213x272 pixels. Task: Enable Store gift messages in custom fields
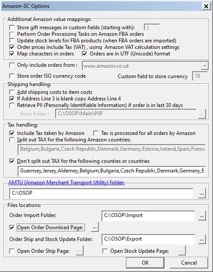12,28
